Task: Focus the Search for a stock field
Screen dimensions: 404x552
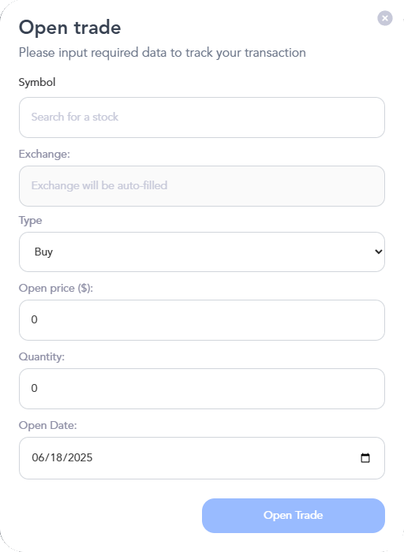Action: pos(201,117)
